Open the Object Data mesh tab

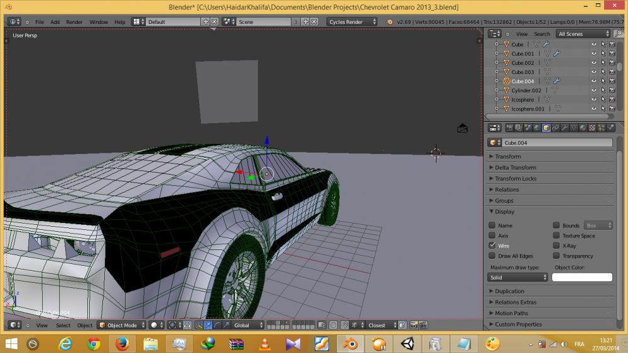pos(574,128)
